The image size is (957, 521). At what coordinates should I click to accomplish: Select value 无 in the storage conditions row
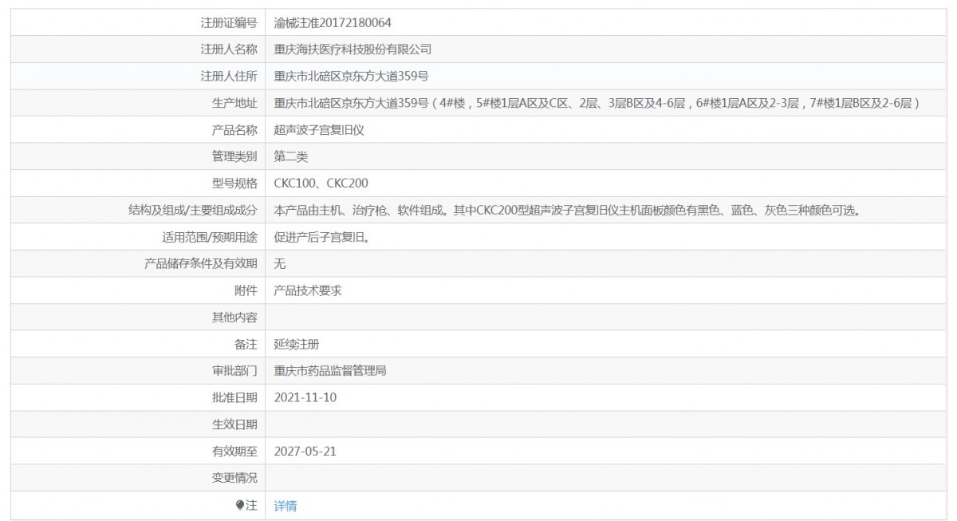(x=279, y=264)
